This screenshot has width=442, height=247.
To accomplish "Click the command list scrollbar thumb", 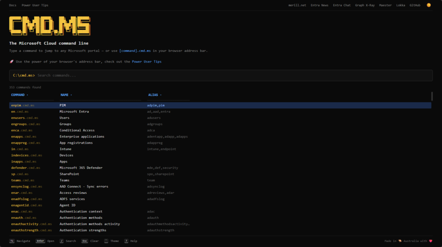I will click(432, 96).
